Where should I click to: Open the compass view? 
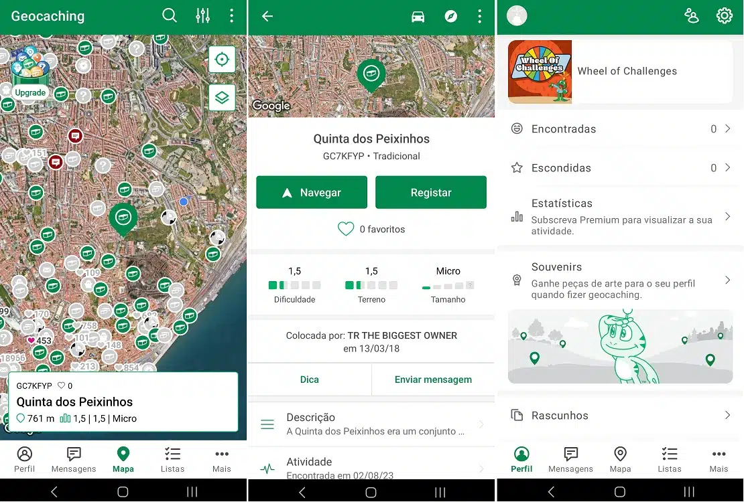coord(451,17)
